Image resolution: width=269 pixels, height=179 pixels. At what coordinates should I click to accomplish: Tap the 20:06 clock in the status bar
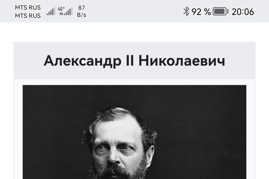point(243,12)
